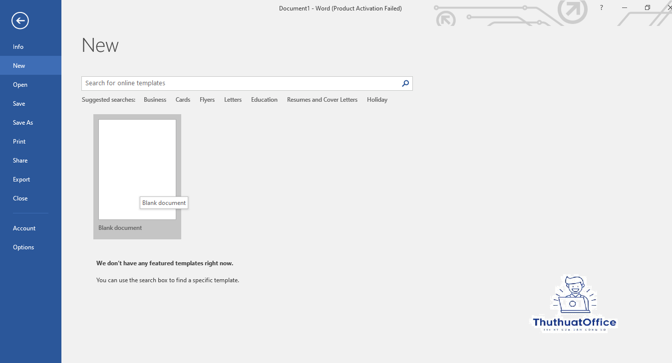Select the Holiday suggested search
The height and width of the screenshot is (363, 672).
[x=377, y=100]
